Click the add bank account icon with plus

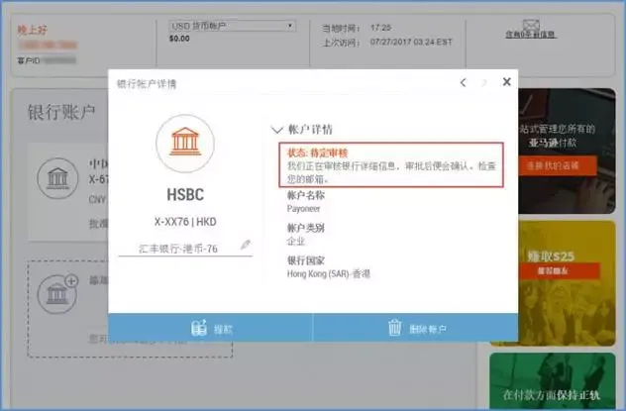(57, 294)
